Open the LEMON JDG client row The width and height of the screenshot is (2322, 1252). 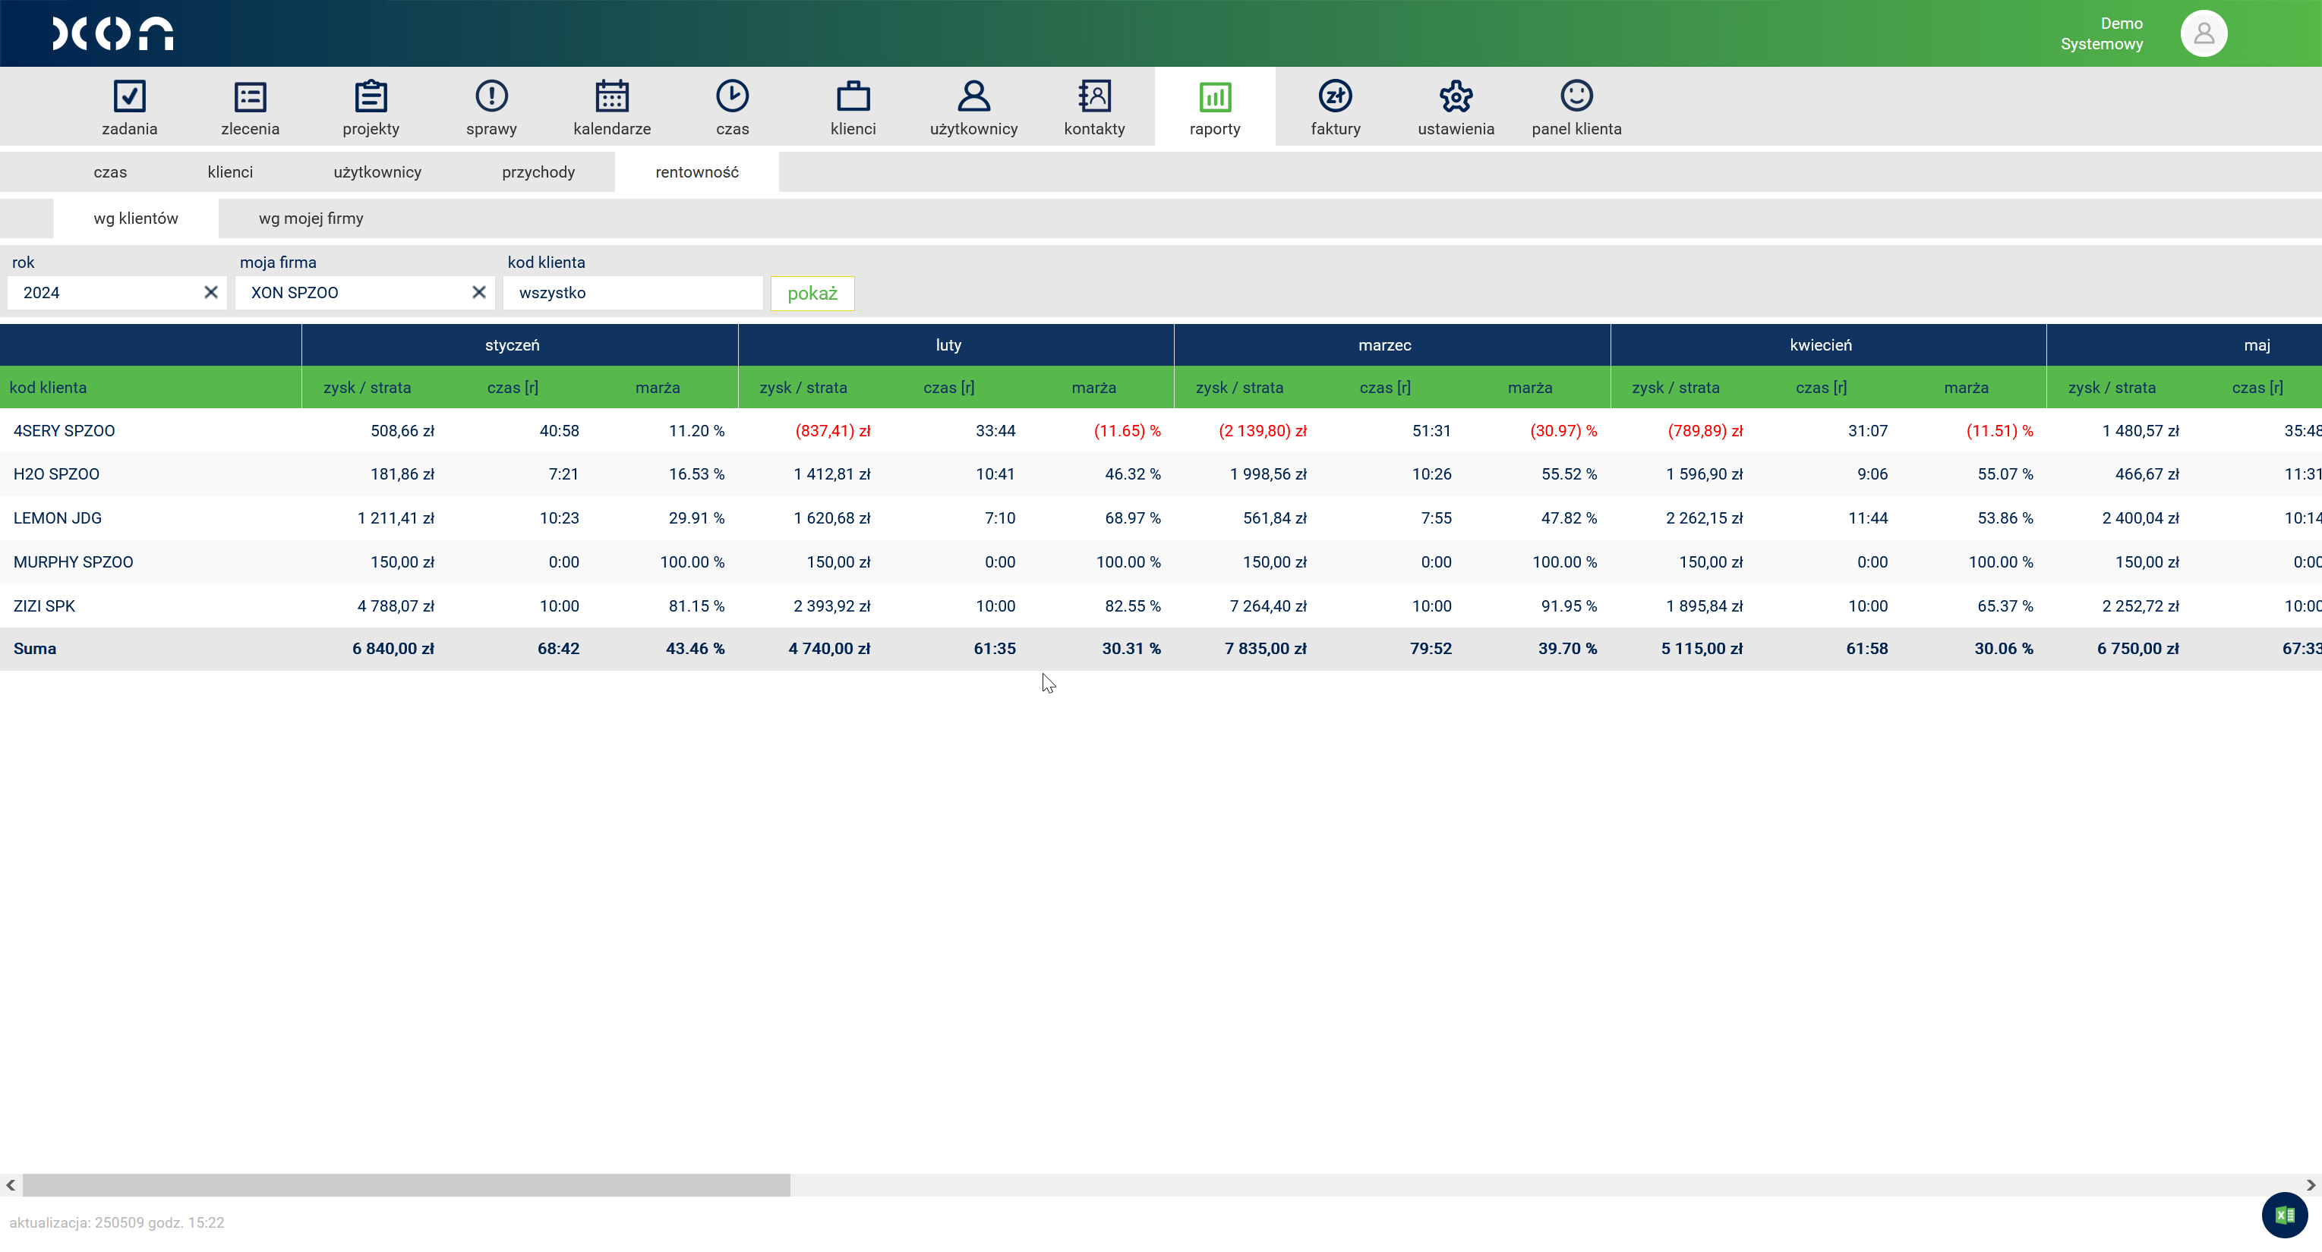pyautogui.click(x=58, y=518)
